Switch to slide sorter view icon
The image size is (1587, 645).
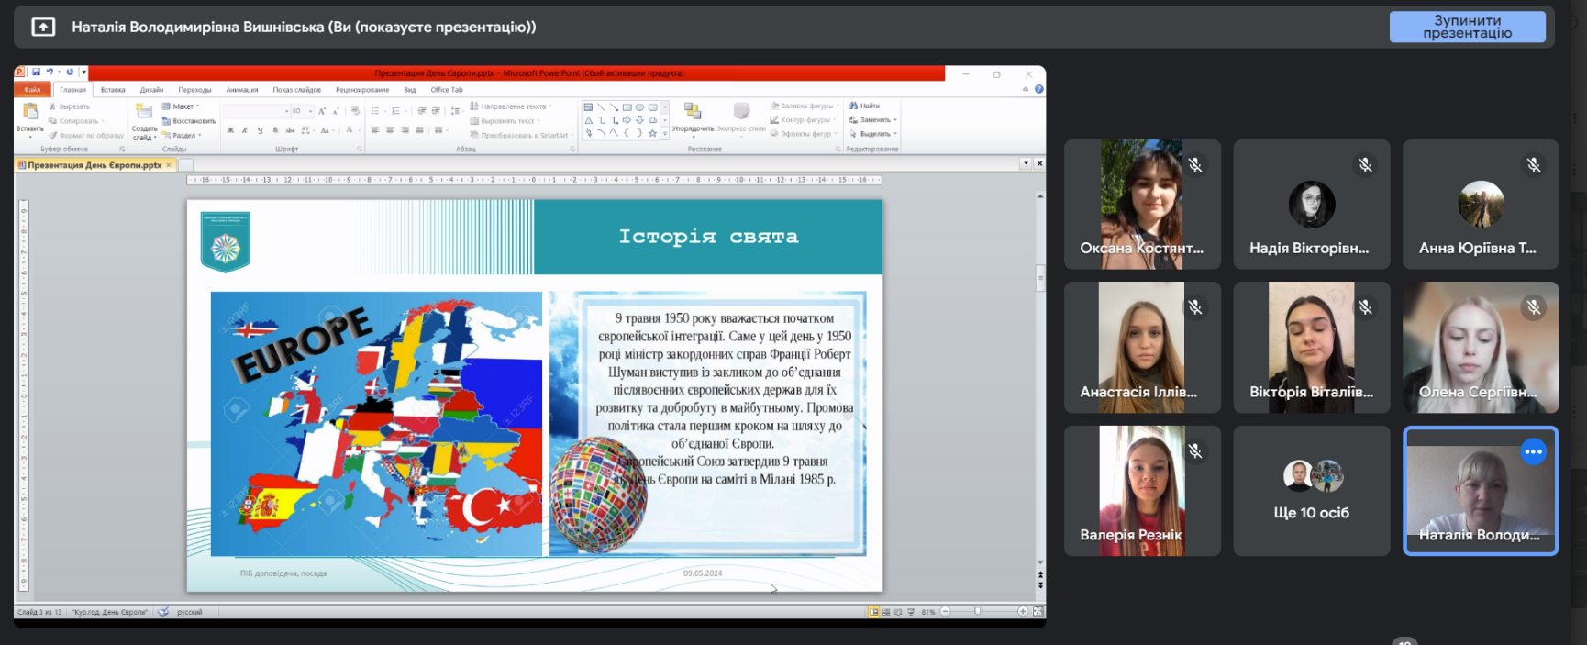[886, 612]
